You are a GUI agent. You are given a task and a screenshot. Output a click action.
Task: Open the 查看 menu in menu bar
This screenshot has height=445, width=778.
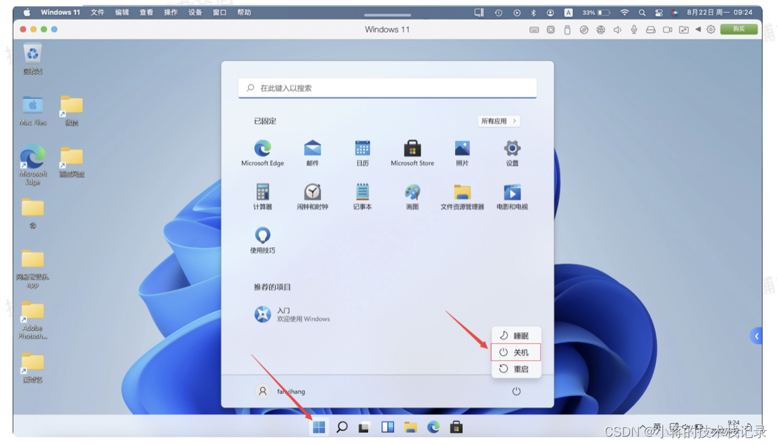[x=146, y=13]
